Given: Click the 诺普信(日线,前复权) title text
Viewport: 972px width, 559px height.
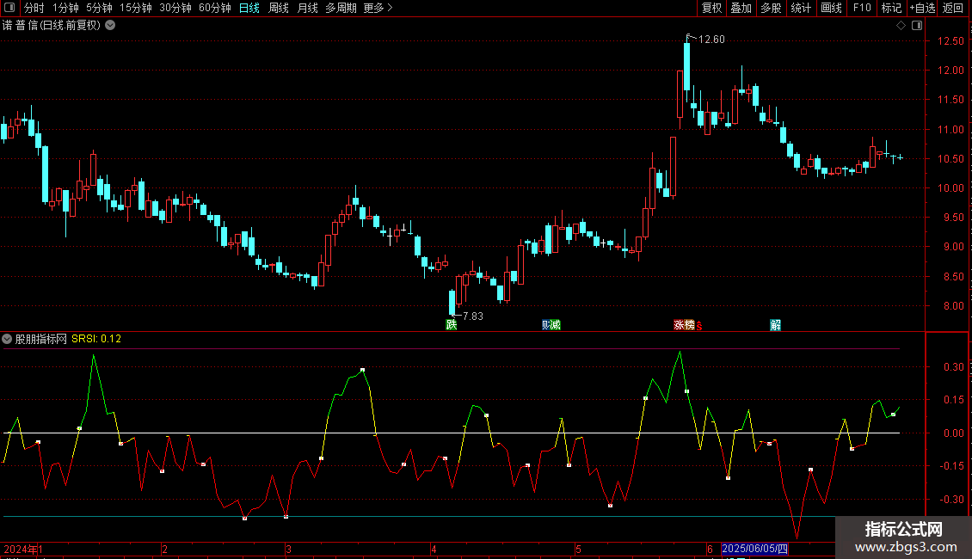Looking at the screenshot, I should pyautogui.click(x=52, y=26).
